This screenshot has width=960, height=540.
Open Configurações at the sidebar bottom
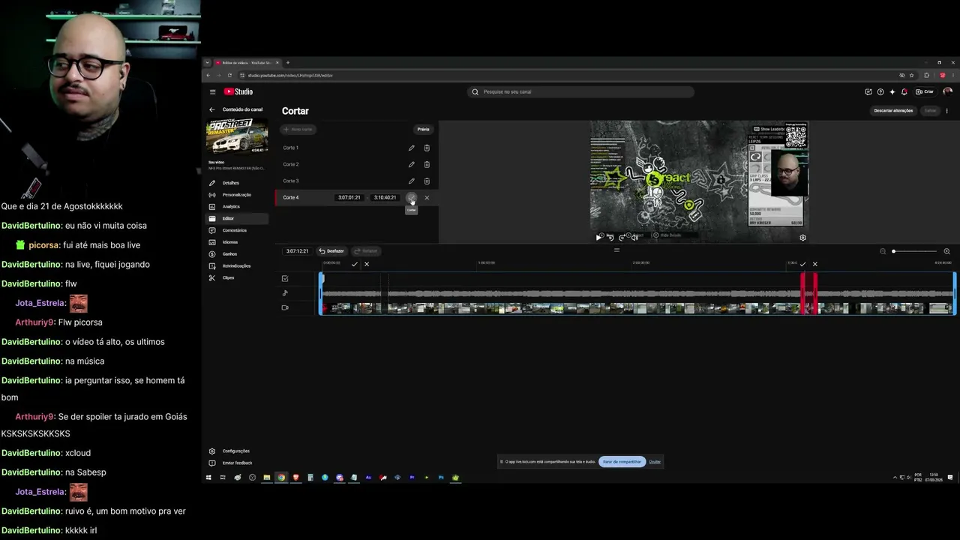click(235, 451)
